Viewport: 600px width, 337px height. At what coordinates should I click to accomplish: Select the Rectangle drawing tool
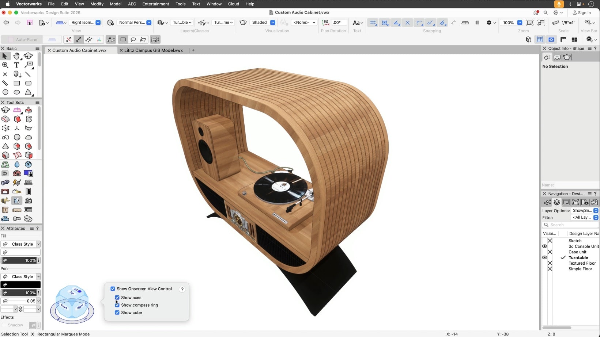tap(16, 83)
